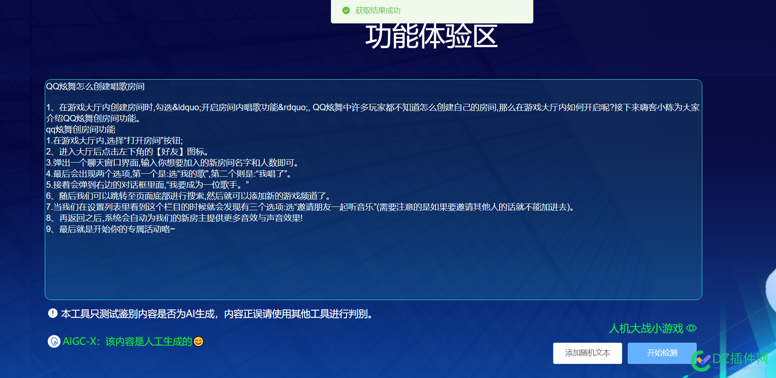The height and width of the screenshot is (378, 776).
Task: Click the 开始检测 button
Action: tap(662, 353)
